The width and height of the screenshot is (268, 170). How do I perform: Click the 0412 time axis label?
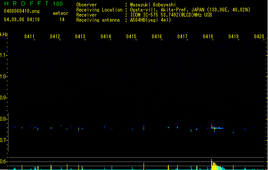[55, 37]
